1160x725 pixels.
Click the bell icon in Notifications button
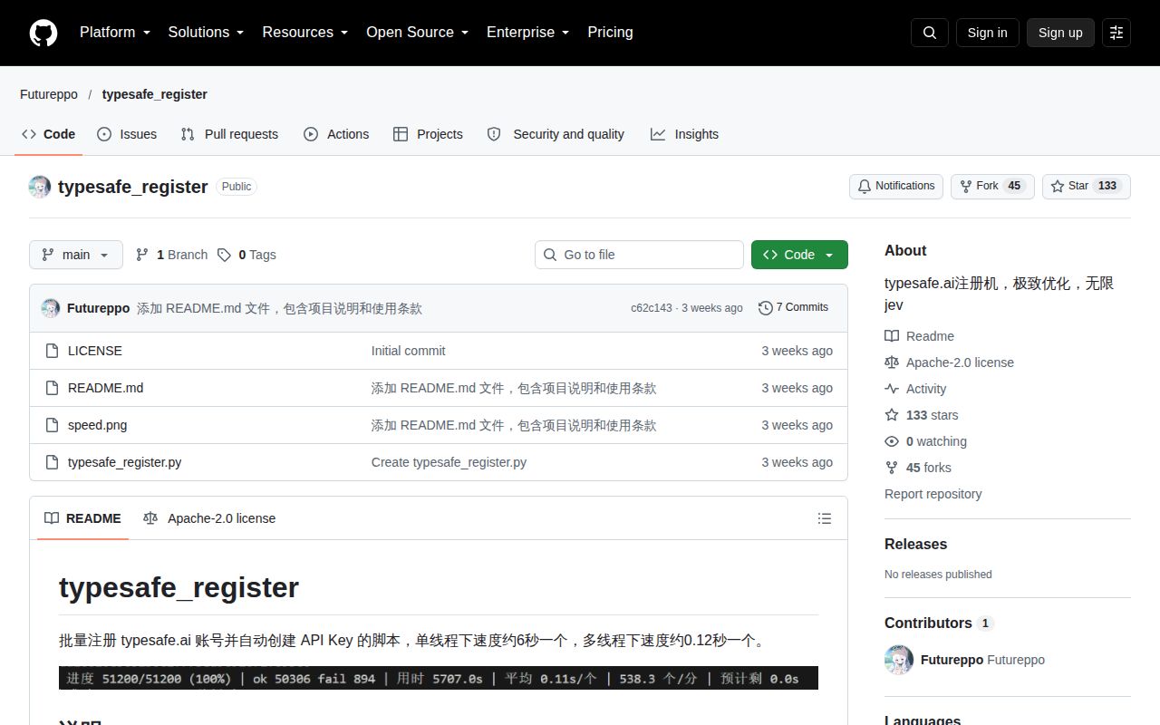coord(865,186)
